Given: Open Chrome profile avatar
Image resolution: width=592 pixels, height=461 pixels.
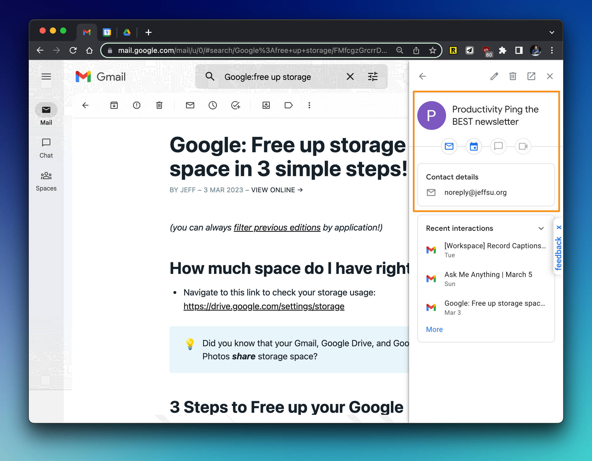Looking at the screenshot, I should pos(535,51).
